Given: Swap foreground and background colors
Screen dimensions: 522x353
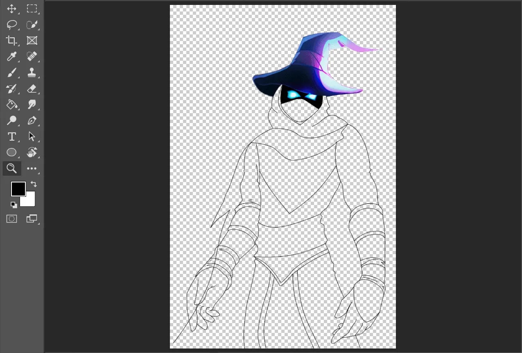Looking at the screenshot, I should coord(34,184).
